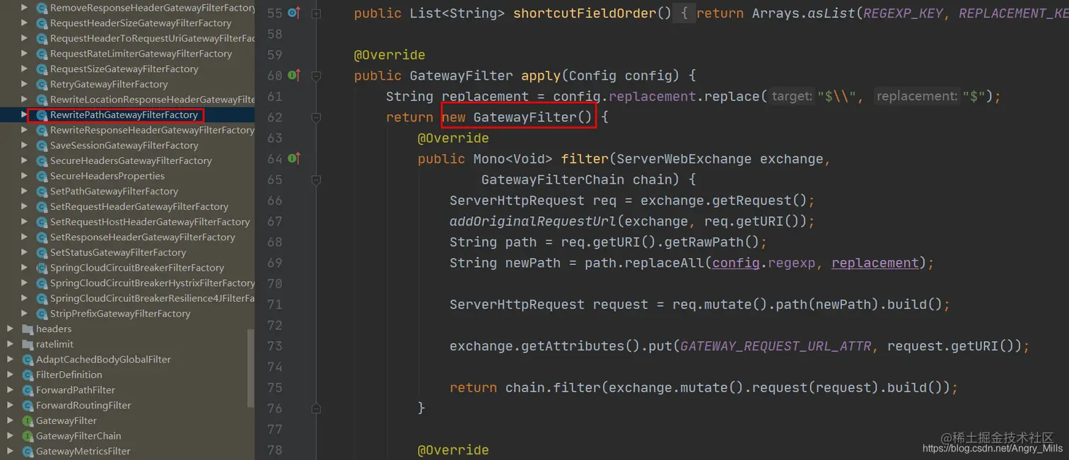Click interface icon of GatewayFilterChain
The height and width of the screenshot is (460, 1069).
pos(28,436)
